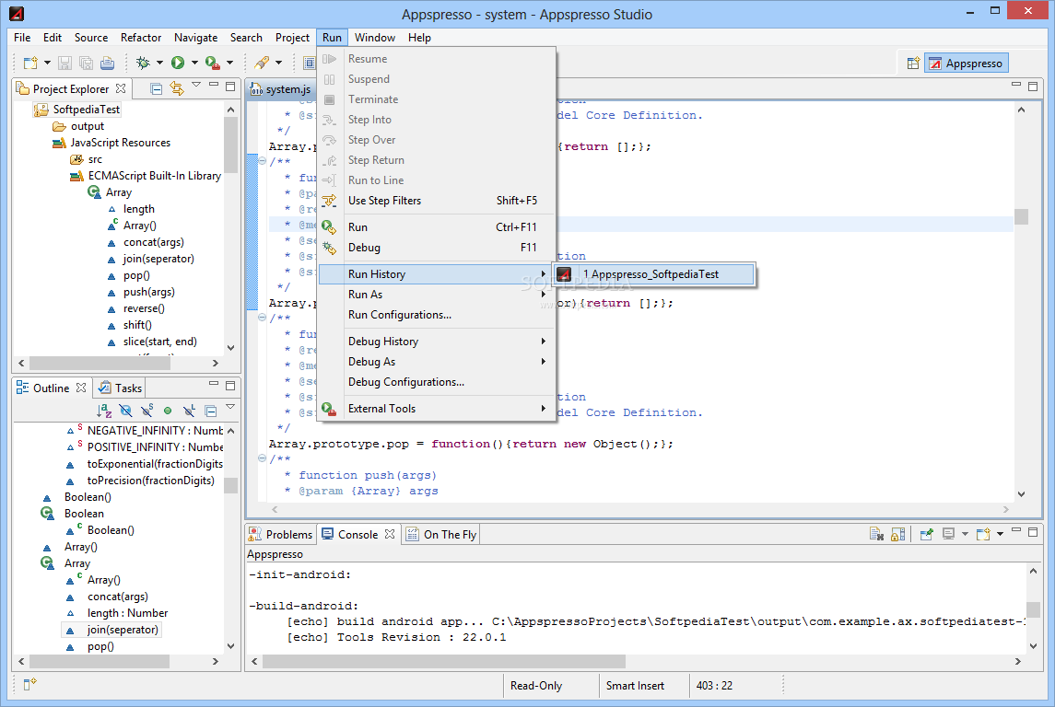Screen dimensions: 1055x707
Task: Collapse the first comment block fold marker
Action: click(x=262, y=161)
